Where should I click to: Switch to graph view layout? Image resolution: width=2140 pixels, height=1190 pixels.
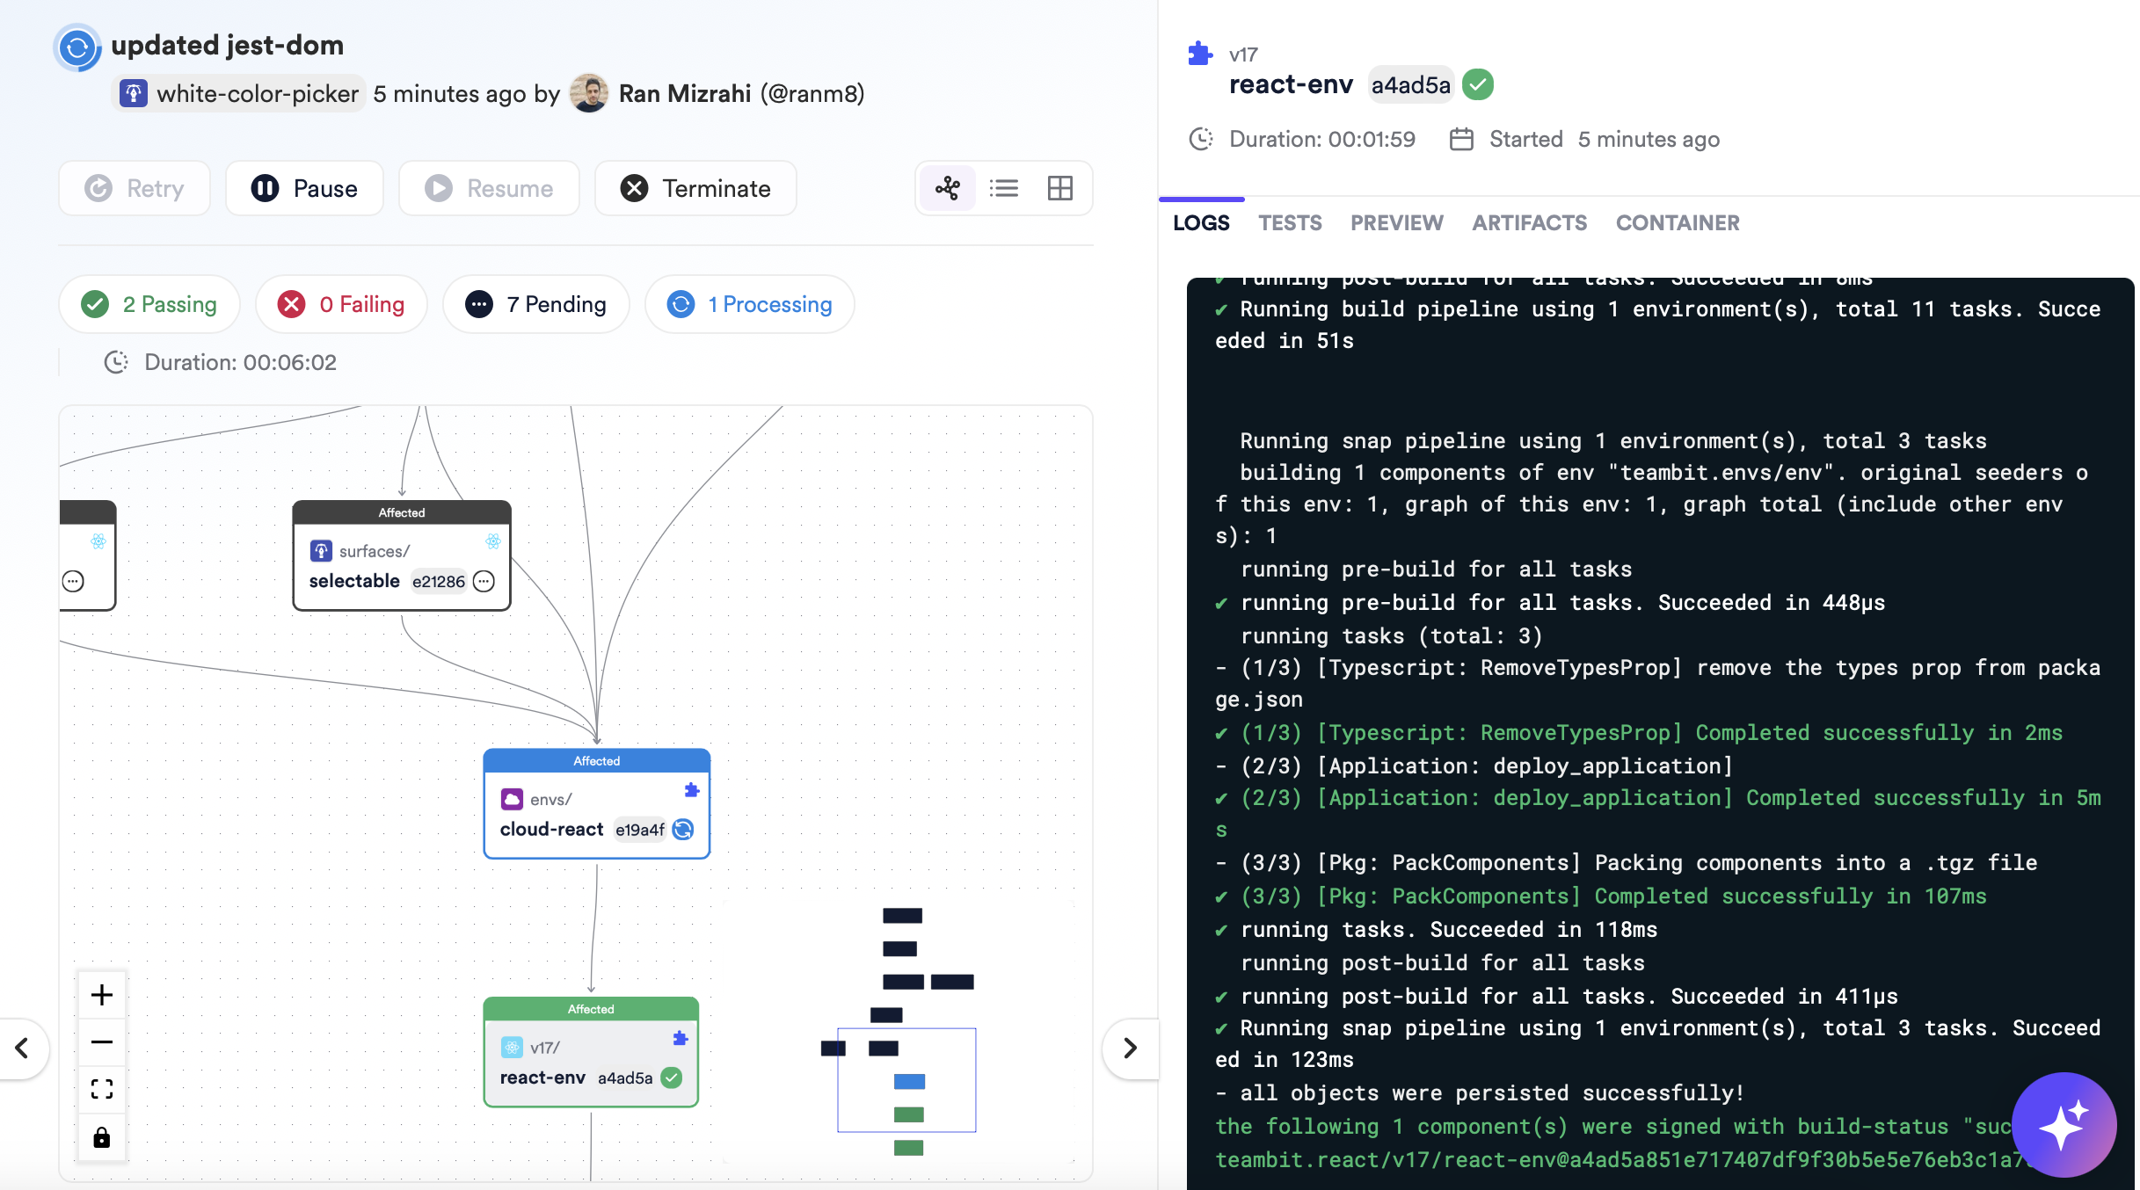[x=947, y=188]
